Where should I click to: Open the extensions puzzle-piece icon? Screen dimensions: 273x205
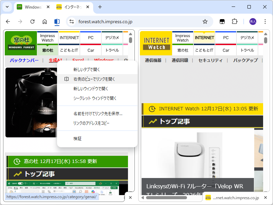[x=234, y=21]
